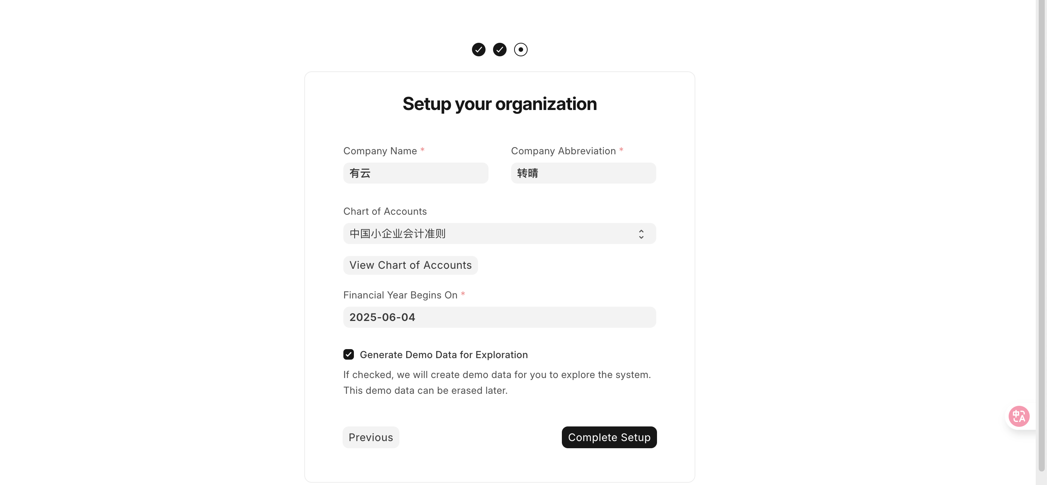The image size is (1047, 485).
Task: Click into the Company Abbreviation field
Action: click(583, 173)
